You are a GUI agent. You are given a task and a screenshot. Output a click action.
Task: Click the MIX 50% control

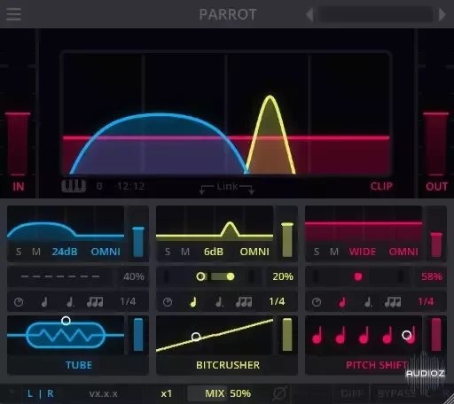(228, 393)
